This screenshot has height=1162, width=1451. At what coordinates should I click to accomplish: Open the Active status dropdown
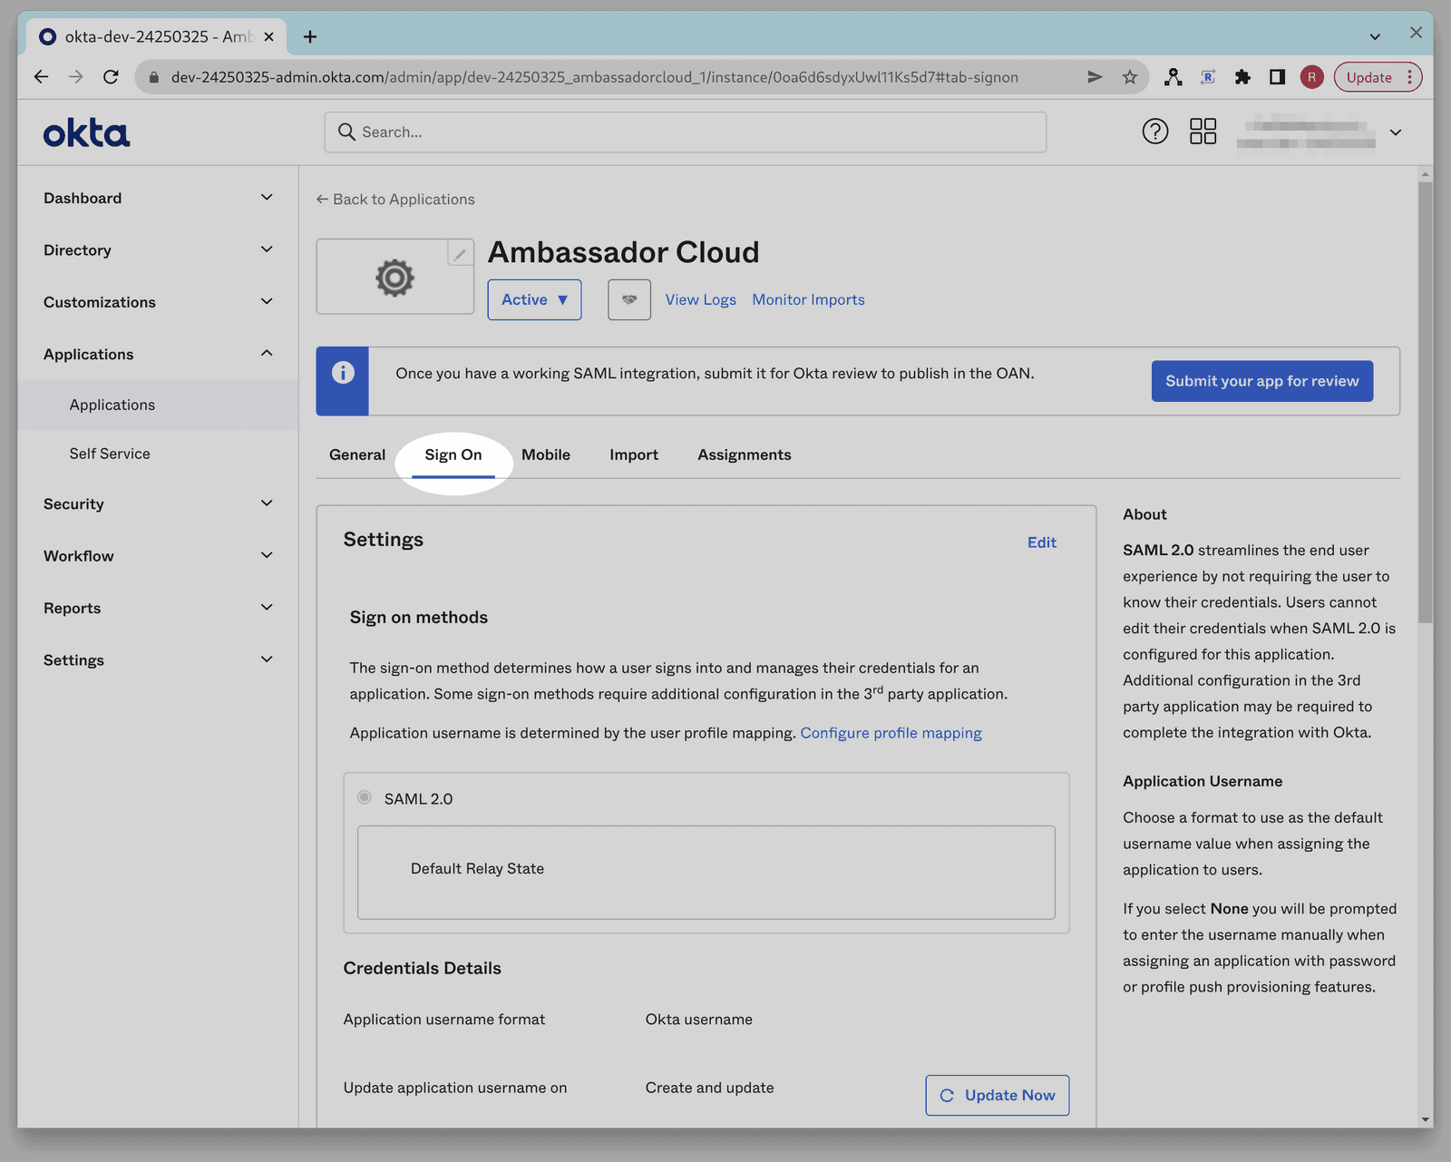534,299
